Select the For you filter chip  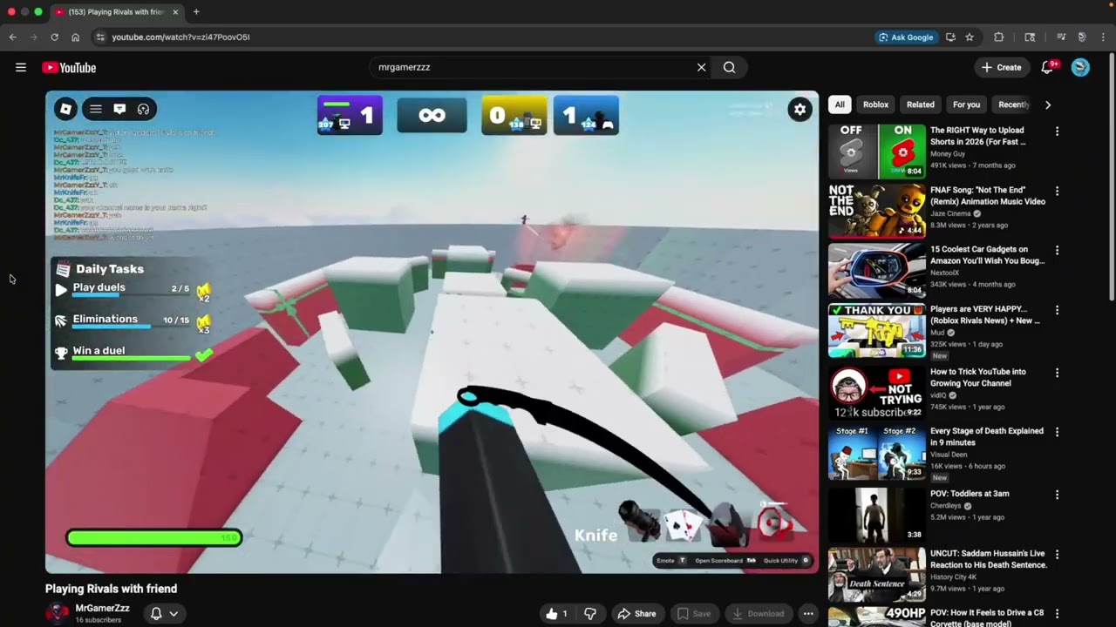pyautogui.click(x=966, y=104)
